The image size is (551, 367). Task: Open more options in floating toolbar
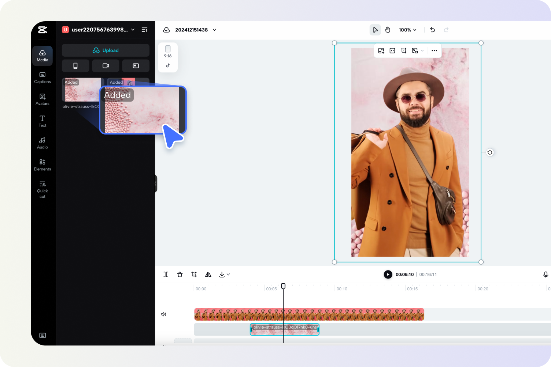click(434, 51)
